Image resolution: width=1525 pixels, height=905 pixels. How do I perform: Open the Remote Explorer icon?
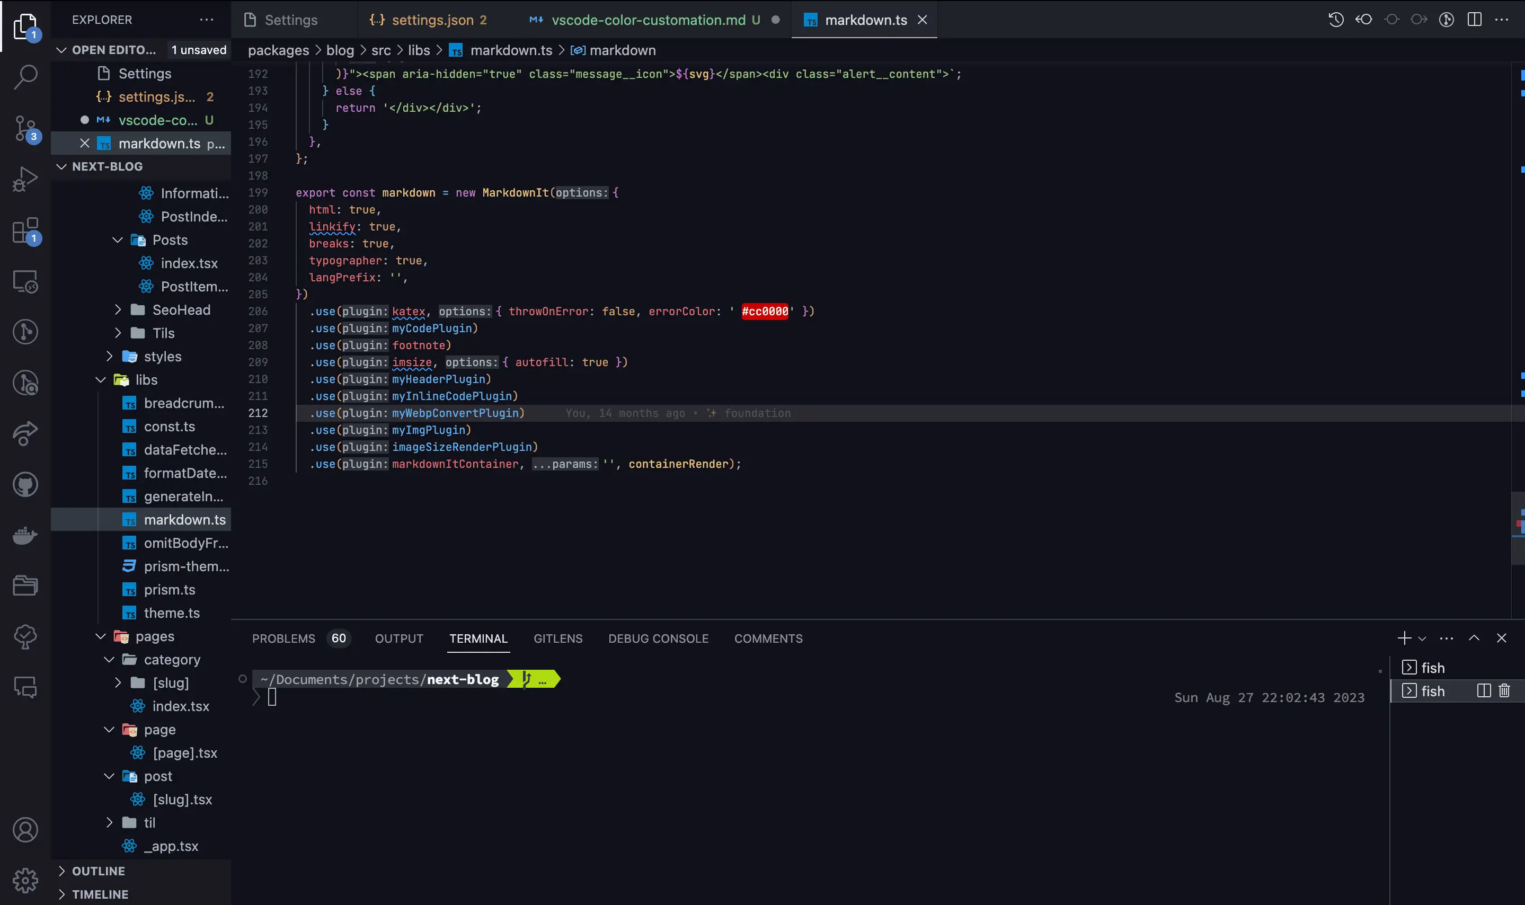click(x=25, y=281)
